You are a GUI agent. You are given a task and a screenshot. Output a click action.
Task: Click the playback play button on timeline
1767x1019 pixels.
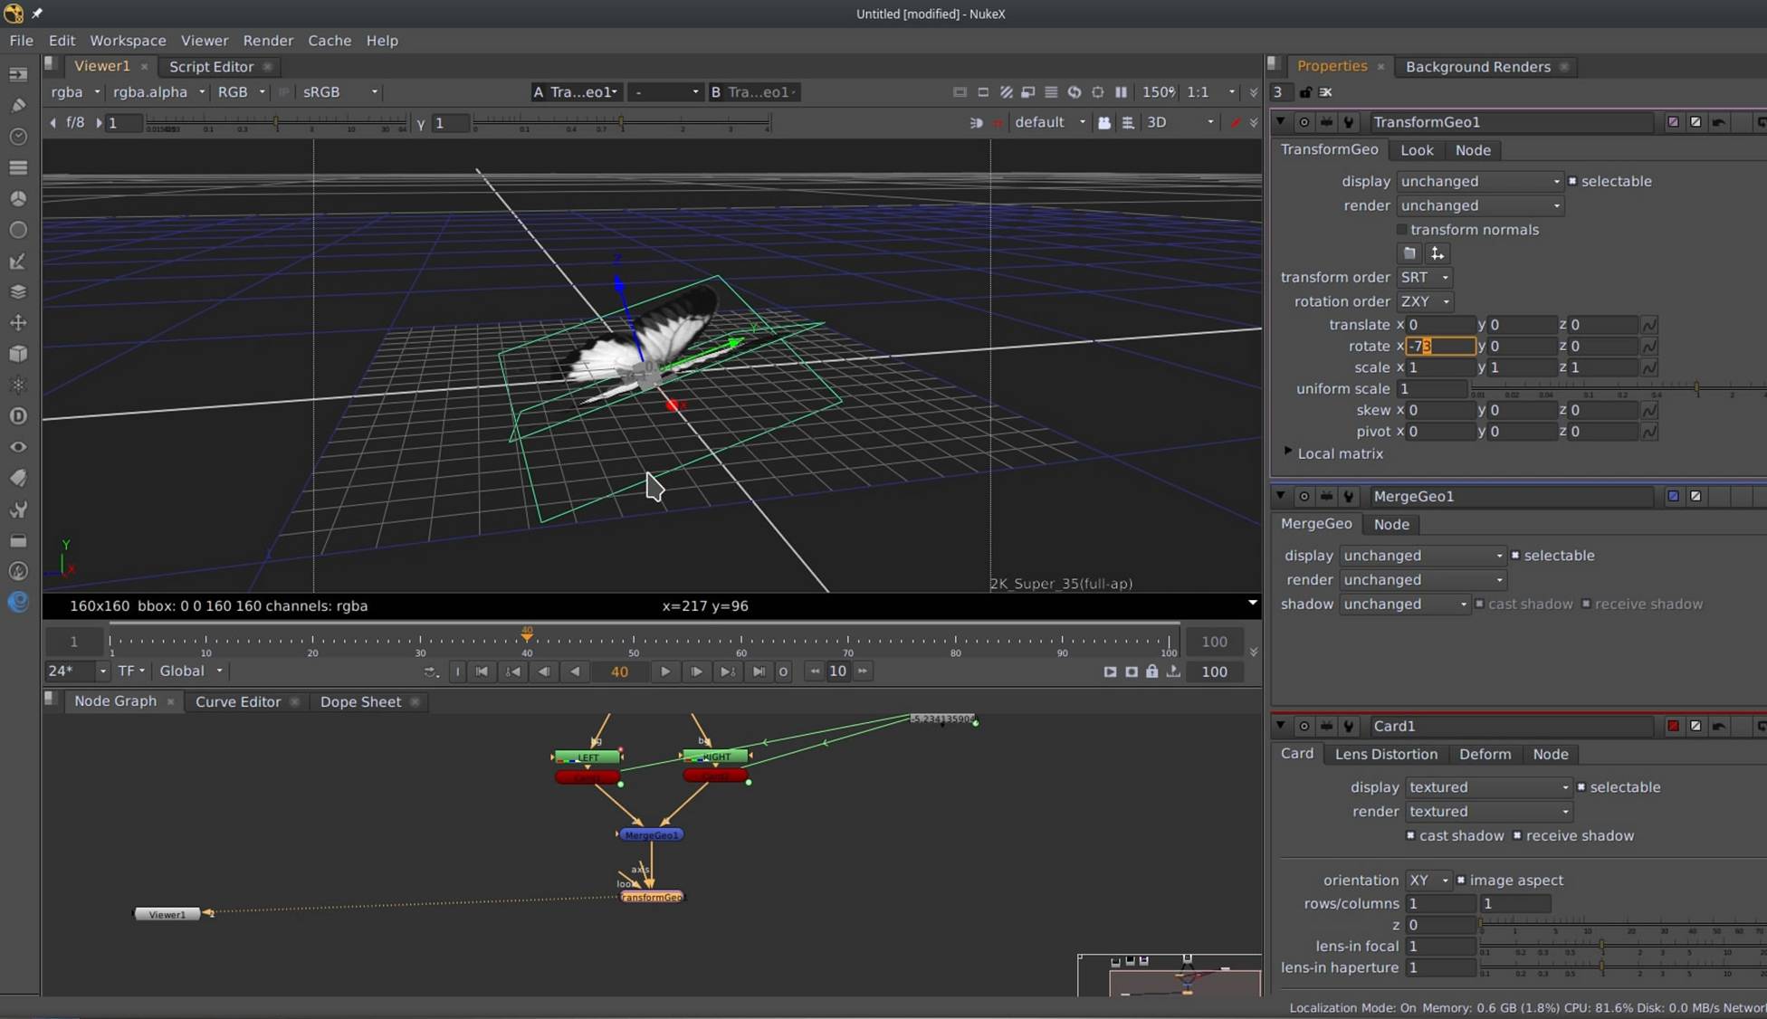pos(664,671)
